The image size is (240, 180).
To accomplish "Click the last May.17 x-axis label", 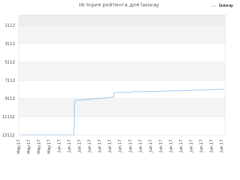I will pos(49,147).
